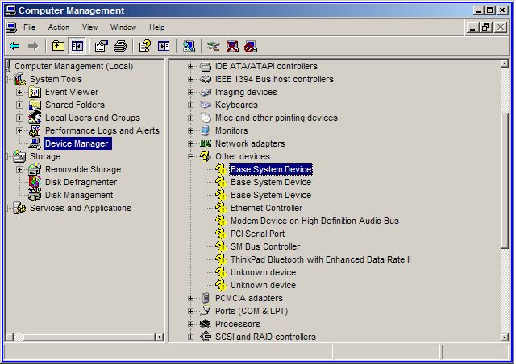Expand the Network adapters node
Screen dimensions: 516x364
[191, 143]
